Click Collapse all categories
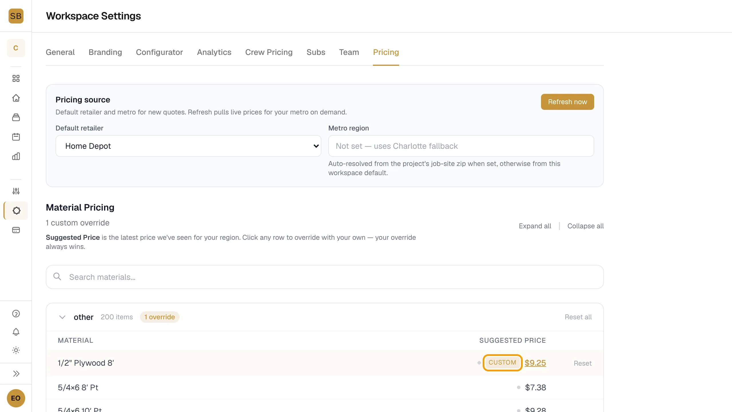 tap(585, 226)
